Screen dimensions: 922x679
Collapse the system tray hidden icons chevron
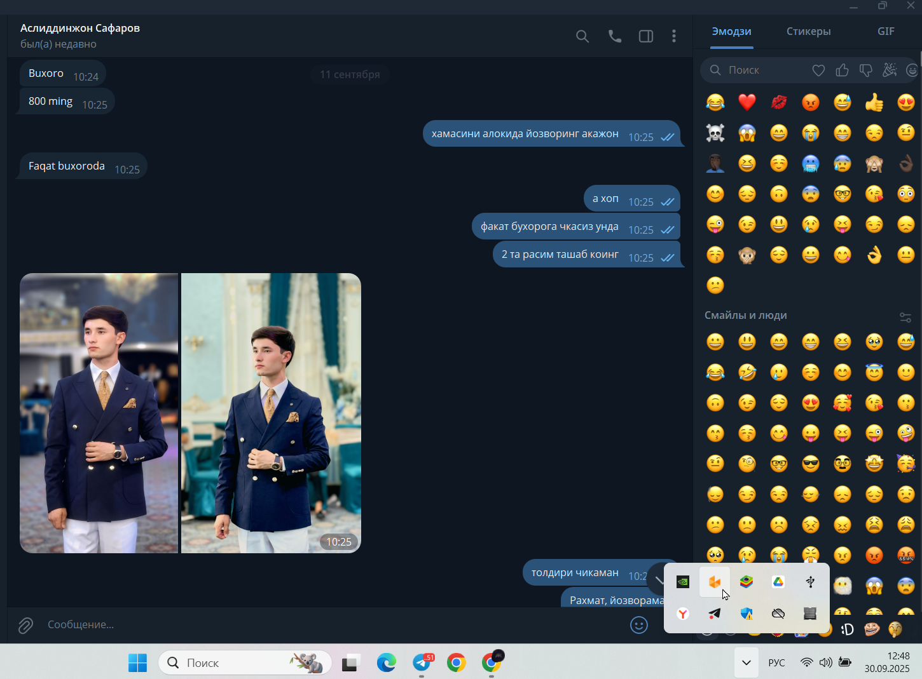coord(747,662)
